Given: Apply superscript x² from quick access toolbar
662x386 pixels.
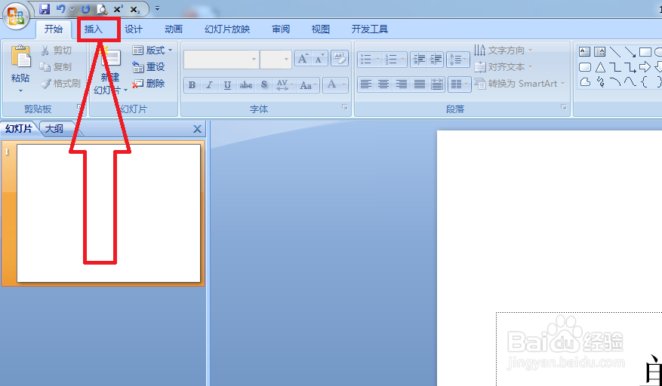Looking at the screenshot, I should coord(119,9).
